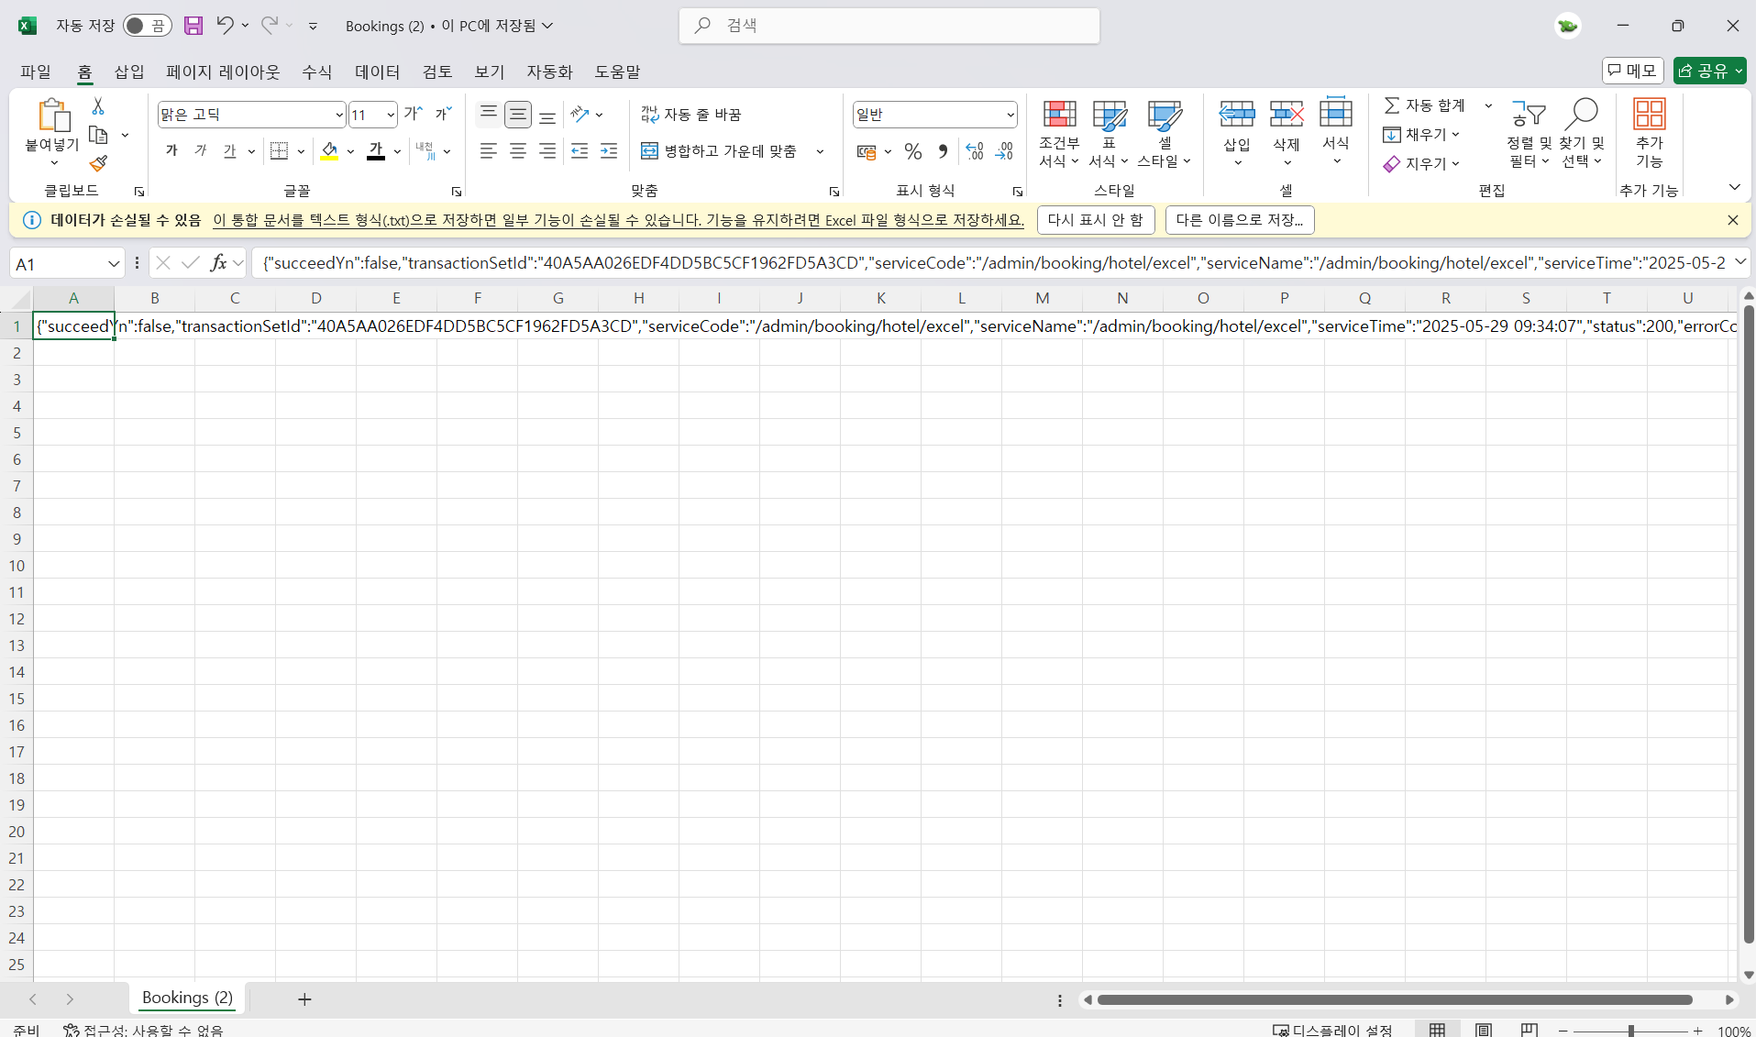Screen dimensions: 1756x1037
Task: Click the Save floppy disk icon
Action: click(193, 26)
